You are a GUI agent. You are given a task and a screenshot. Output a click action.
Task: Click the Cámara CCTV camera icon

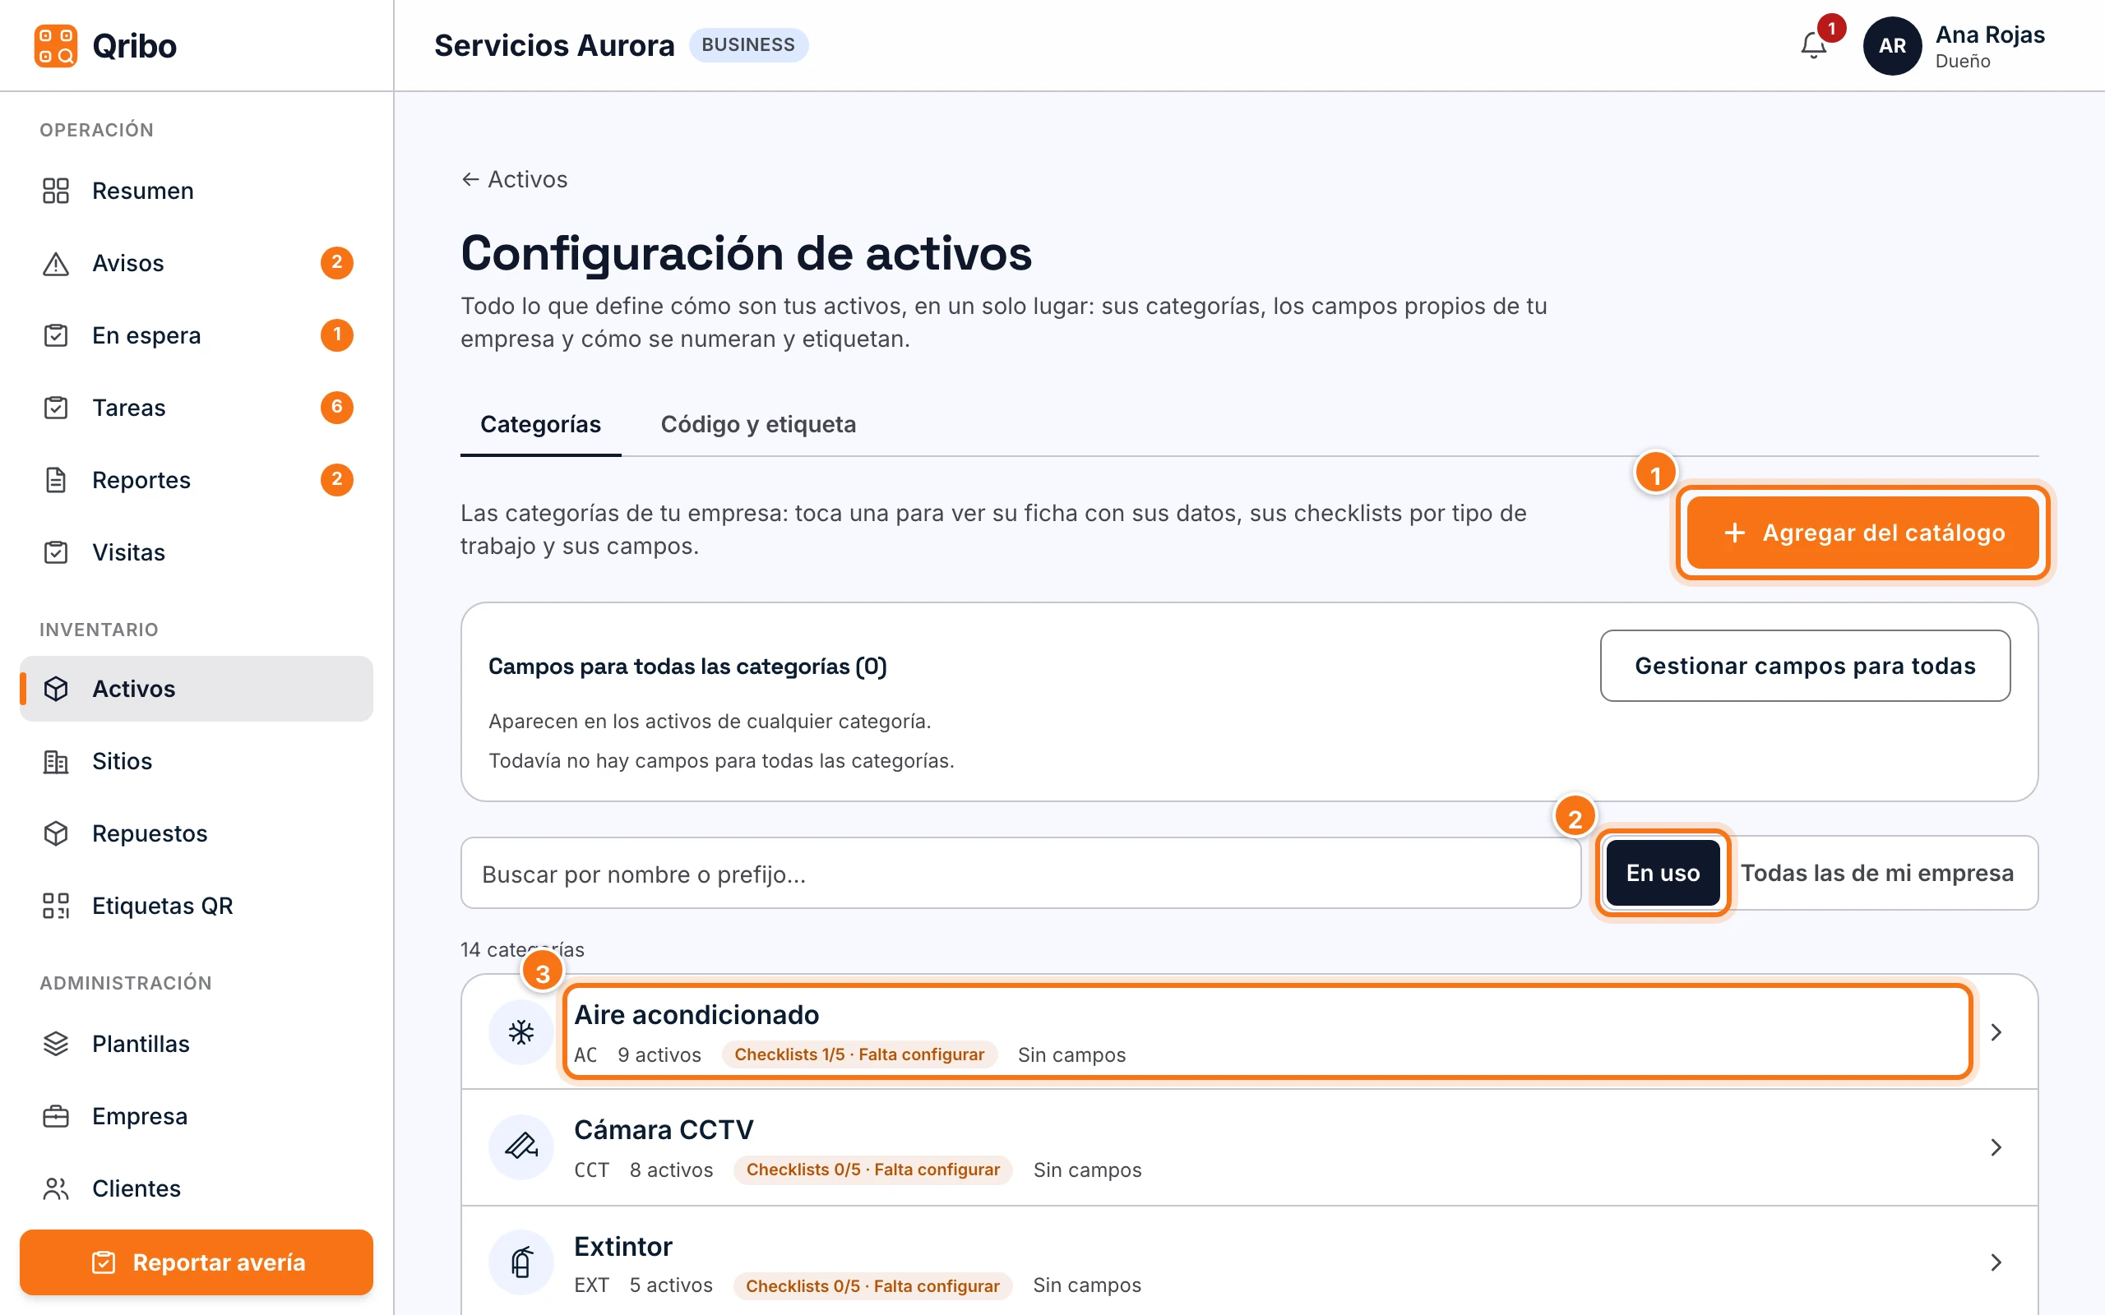(x=521, y=1147)
